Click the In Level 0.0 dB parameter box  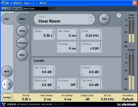click(x=91, y=71)
